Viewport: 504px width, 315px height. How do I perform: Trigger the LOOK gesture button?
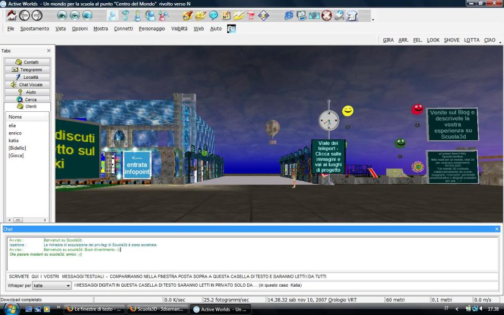[x=433, y=40]
